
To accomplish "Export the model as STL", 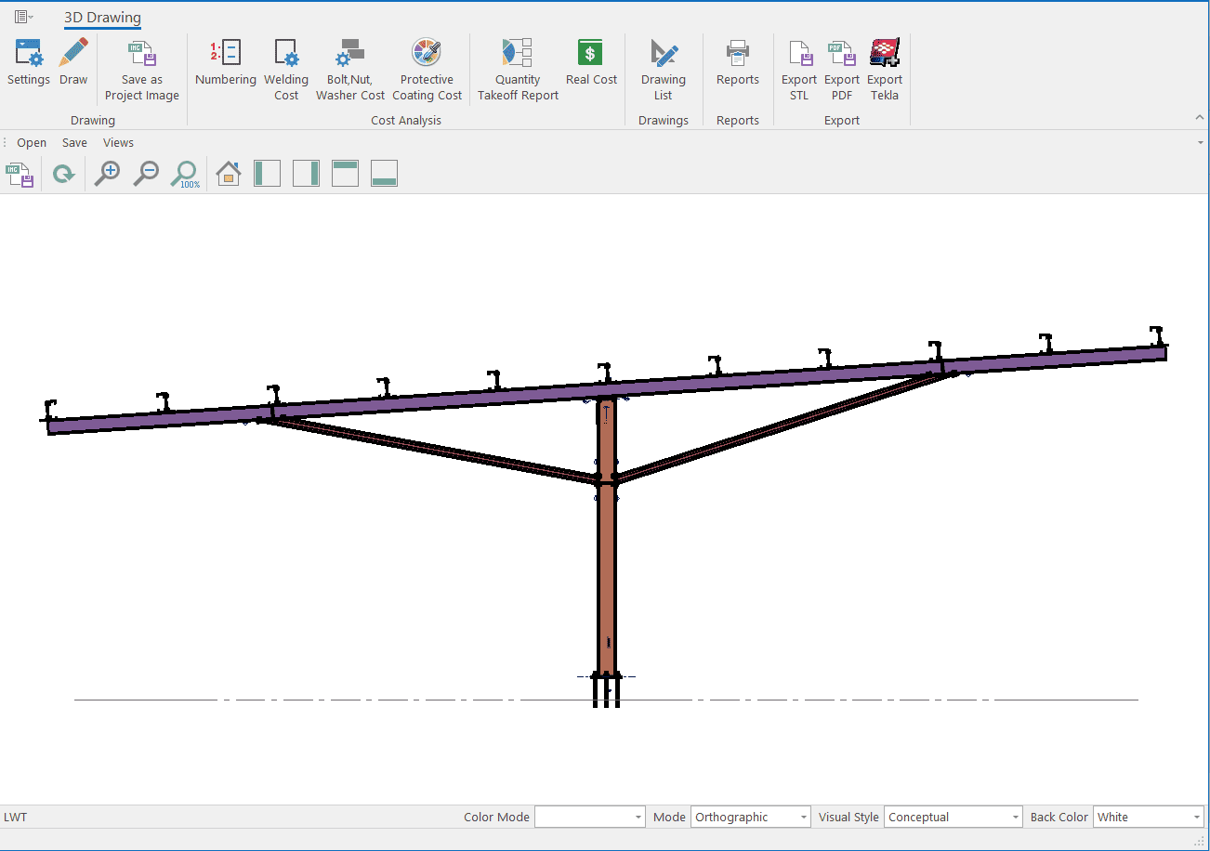I will 799,70.
